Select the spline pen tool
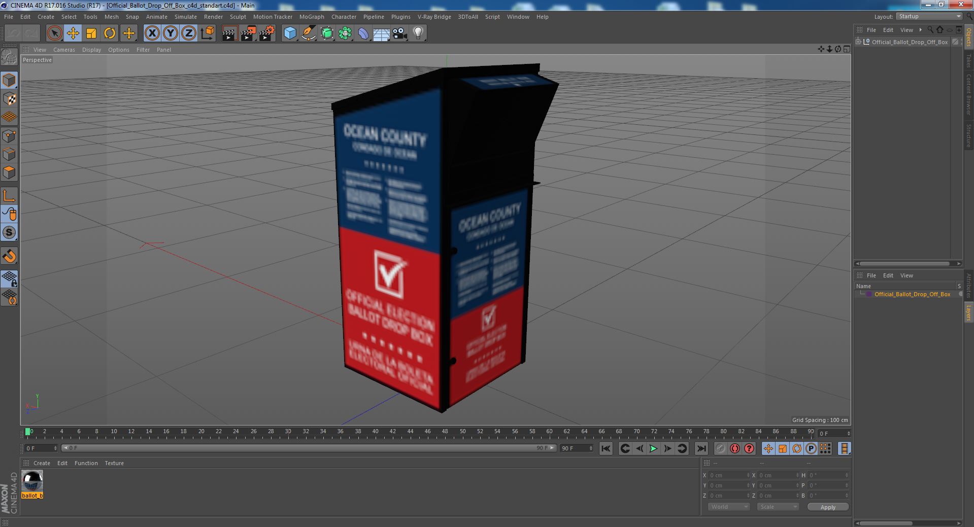The image size is (974, 527). [308, 33]
